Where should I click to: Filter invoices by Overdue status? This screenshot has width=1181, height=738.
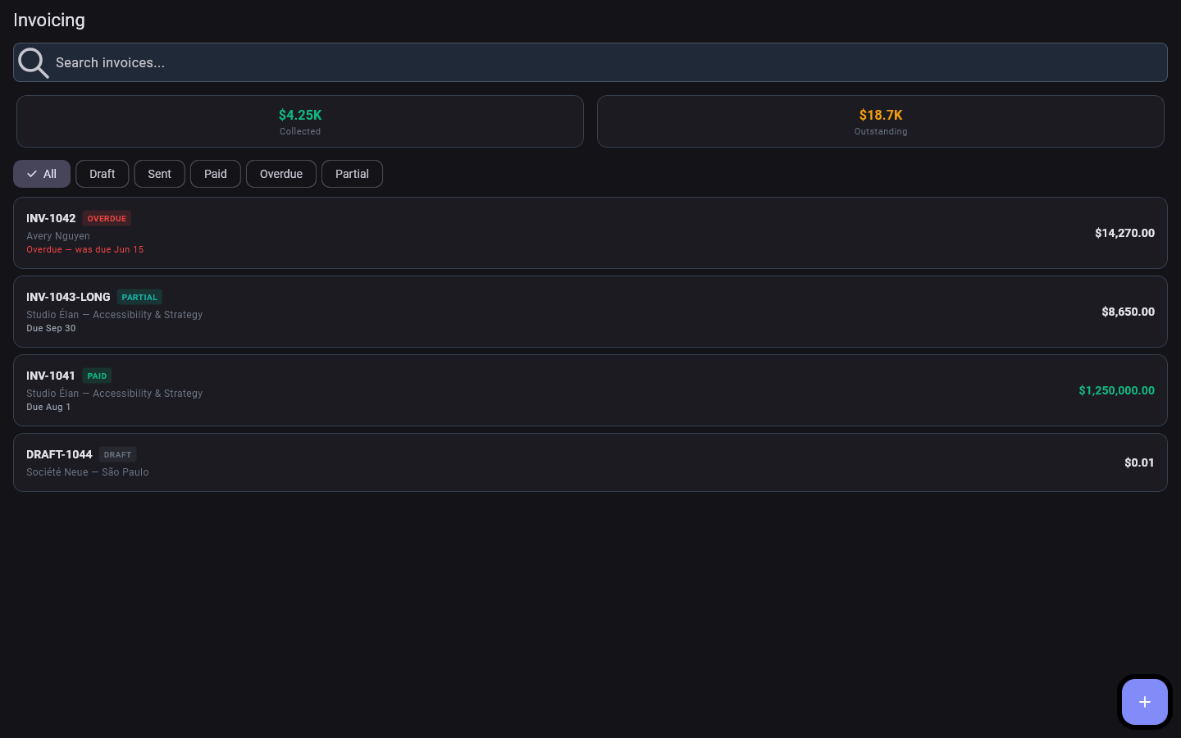pyautogui.click(x=281, y=174)
